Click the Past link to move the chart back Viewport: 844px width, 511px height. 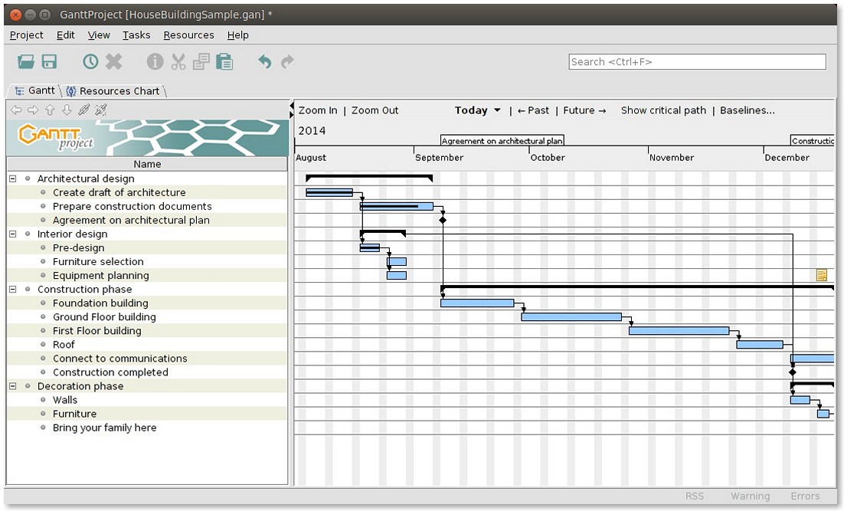pos(533,110)
